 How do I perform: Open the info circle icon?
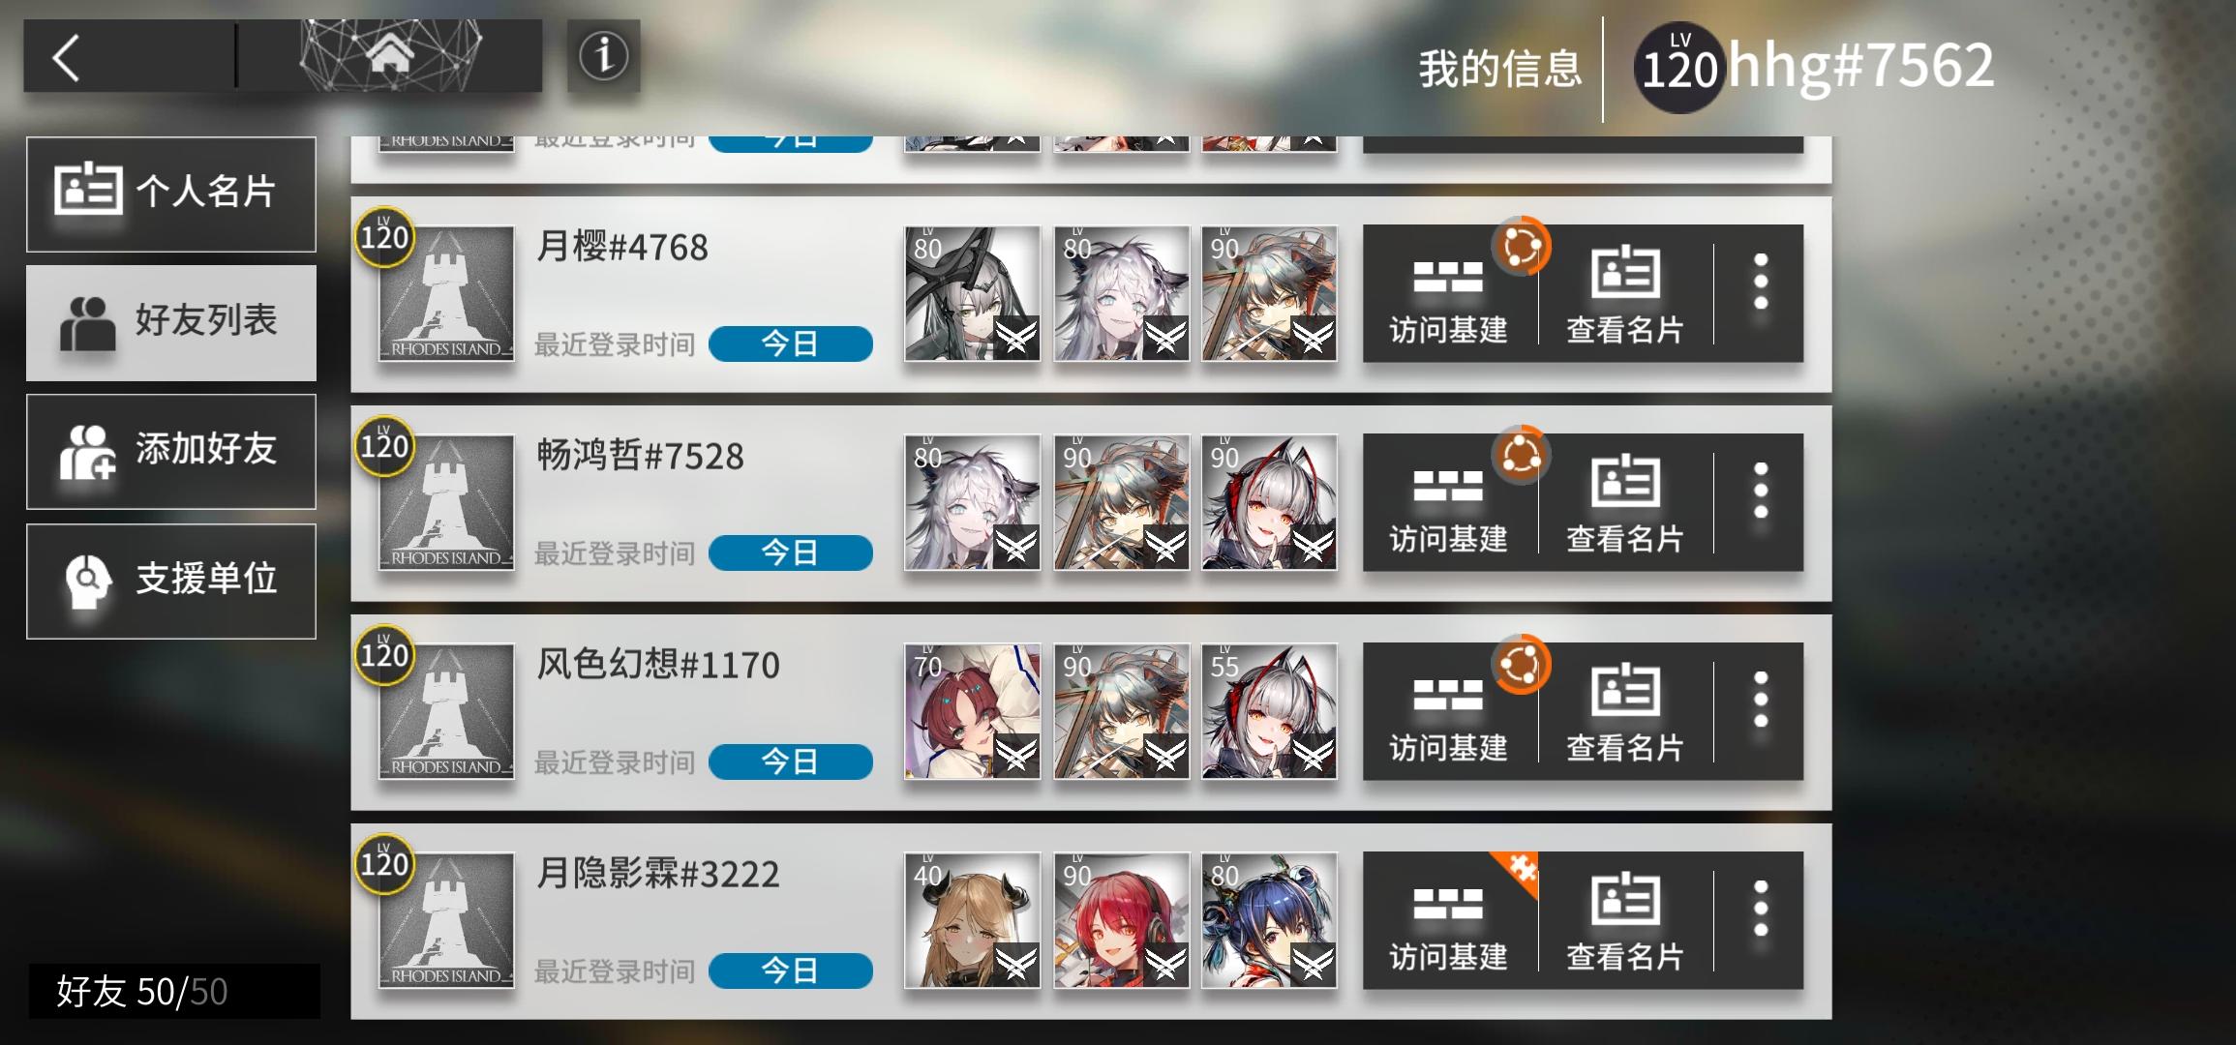click(603, 55)
